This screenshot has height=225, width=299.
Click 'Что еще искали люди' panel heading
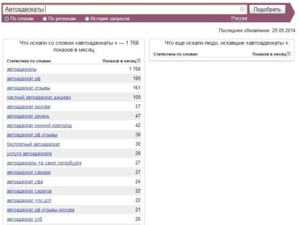[x=227, y=43]
